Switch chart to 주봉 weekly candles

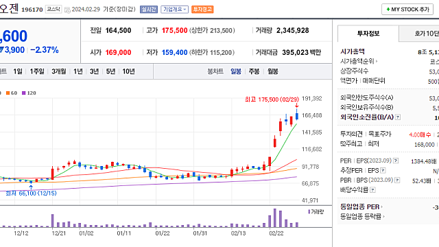point(254,71)
